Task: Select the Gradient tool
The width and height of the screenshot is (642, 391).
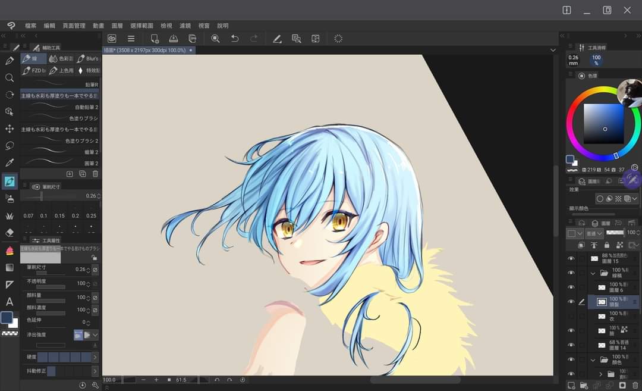Action: (10, 268)
